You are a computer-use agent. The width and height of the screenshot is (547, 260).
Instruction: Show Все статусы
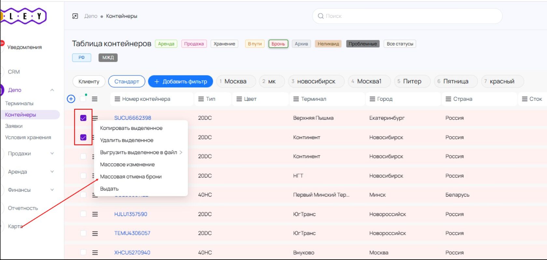(x=400, y=44)
